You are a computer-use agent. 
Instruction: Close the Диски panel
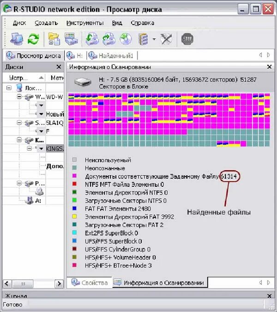pos(59,67)
